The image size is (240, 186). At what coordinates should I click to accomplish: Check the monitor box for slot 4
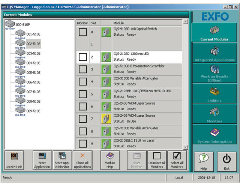click(x=82, y=82)
